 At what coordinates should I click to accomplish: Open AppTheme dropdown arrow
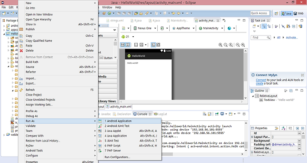(194, 28)
